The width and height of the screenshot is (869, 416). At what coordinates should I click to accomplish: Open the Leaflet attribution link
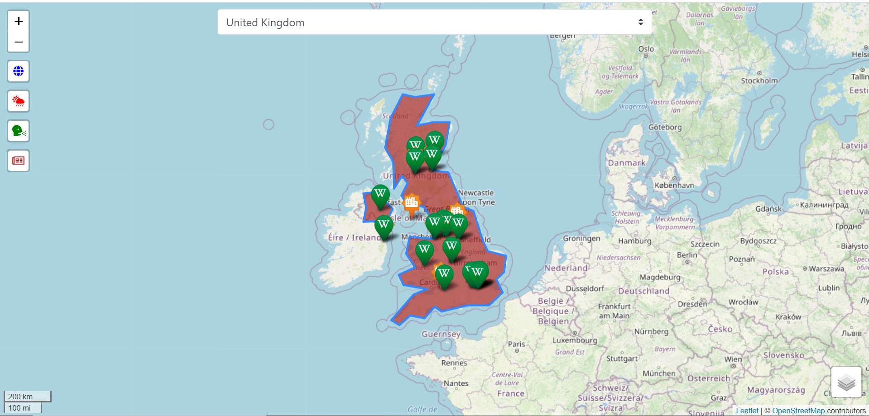pos(747,411)
